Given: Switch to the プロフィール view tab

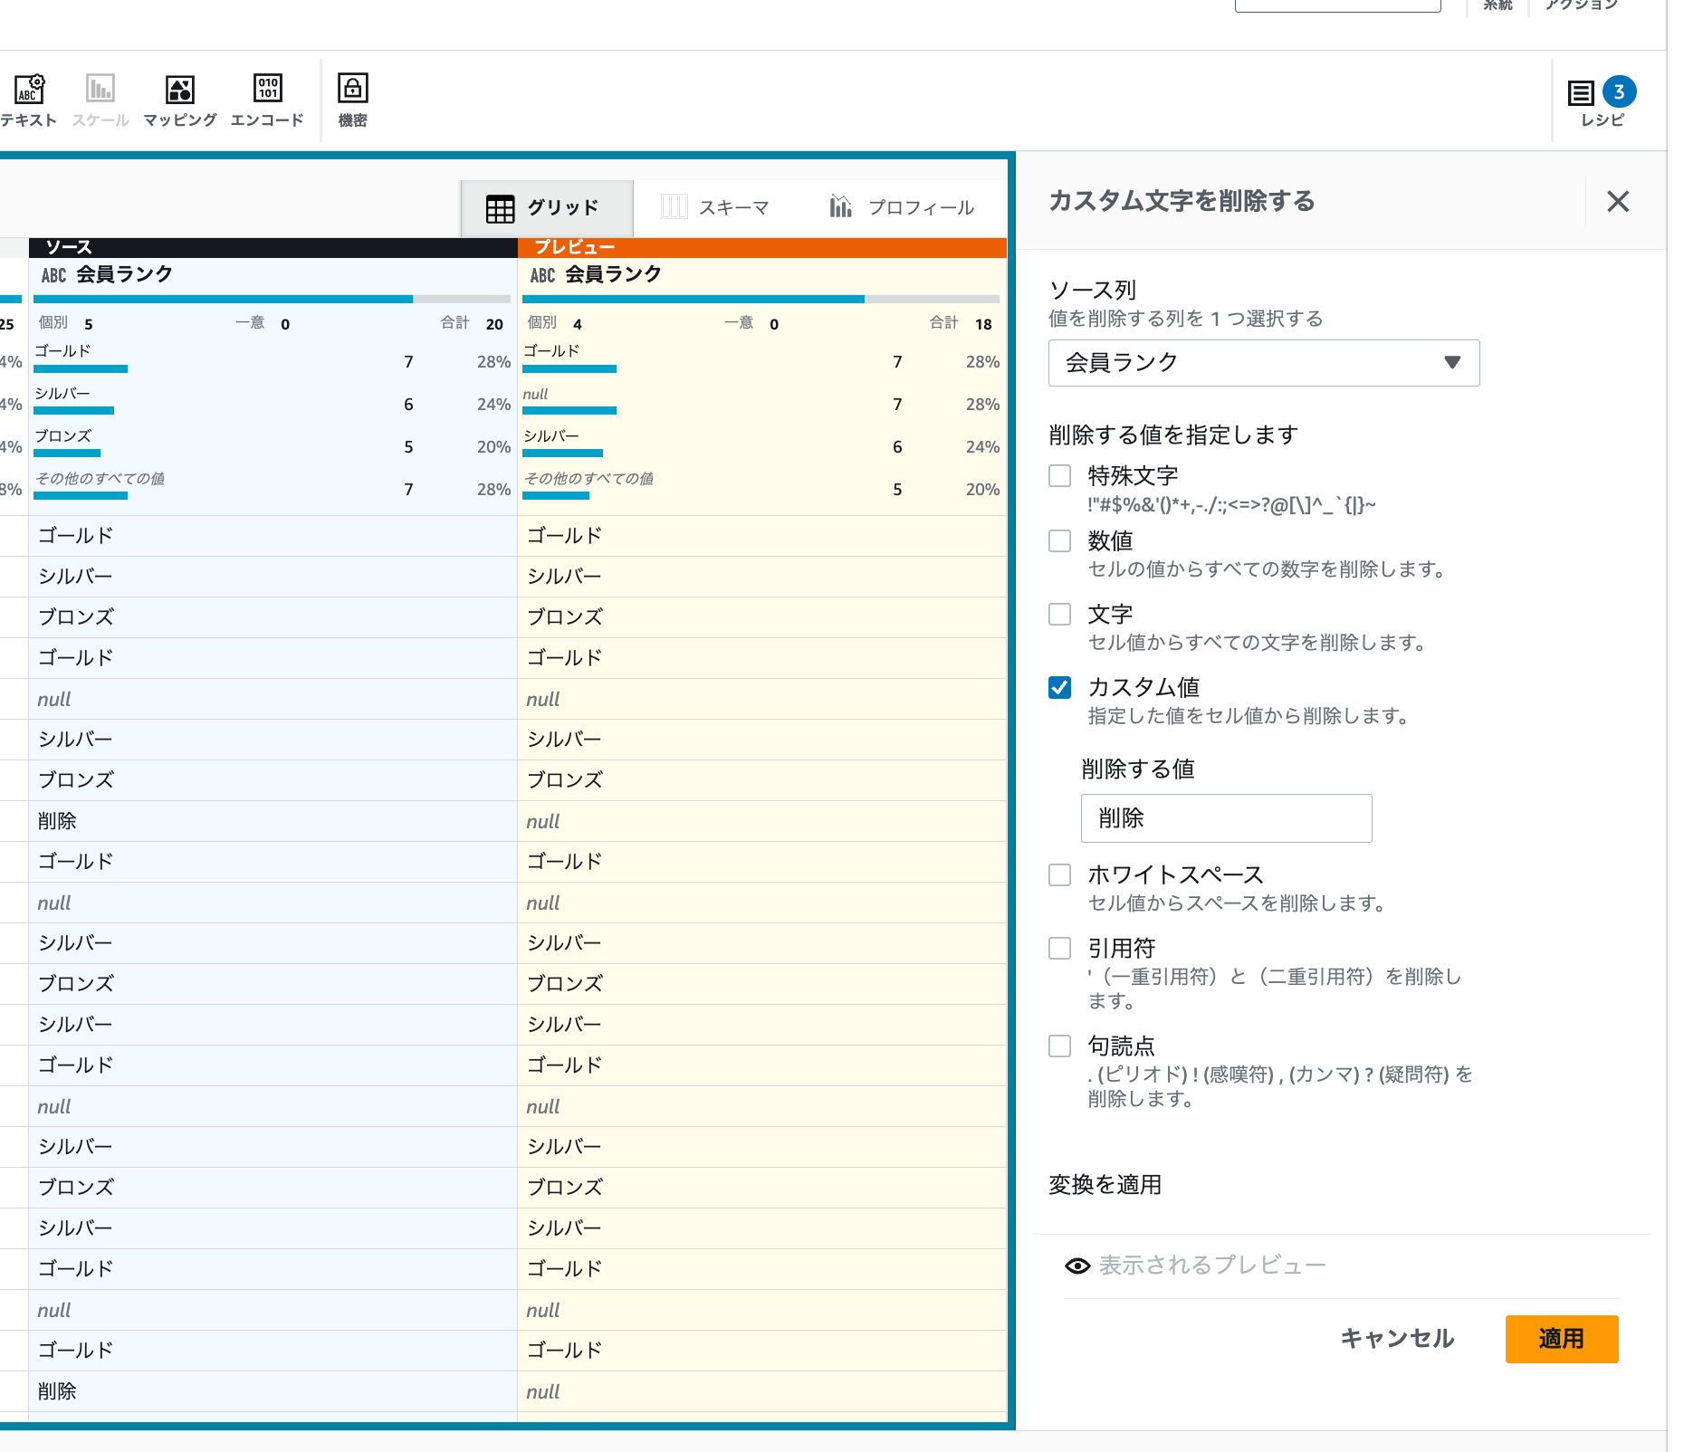Looking at the screenshot, I should coord(902,207).
